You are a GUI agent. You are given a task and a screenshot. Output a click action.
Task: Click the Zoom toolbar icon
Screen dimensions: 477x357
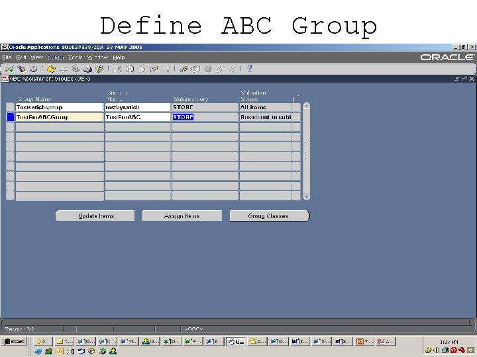point(195,69)
